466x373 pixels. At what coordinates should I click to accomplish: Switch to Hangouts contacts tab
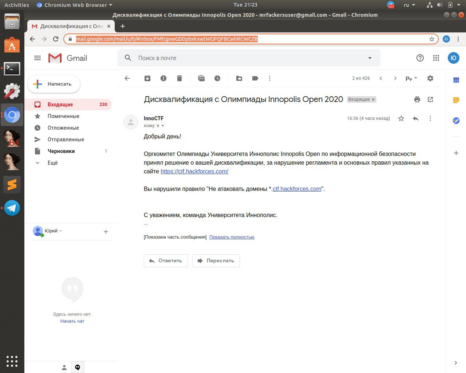click(64, 368)
